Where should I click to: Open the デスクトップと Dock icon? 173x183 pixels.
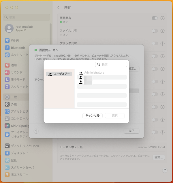(7, 146)
